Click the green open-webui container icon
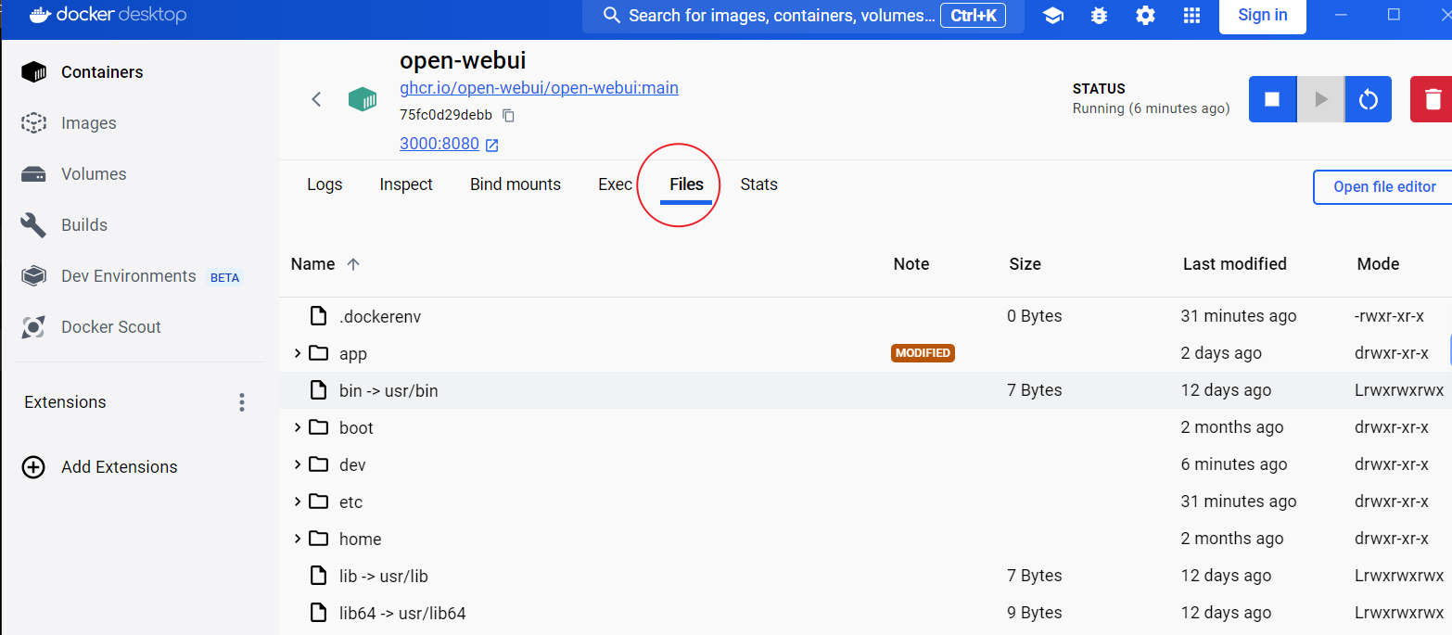1452x635 pixels. (x=363, y=99)
